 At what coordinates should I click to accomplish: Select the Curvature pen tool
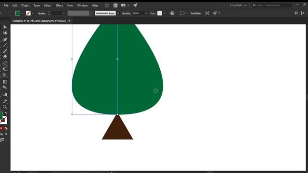(5, 39)
